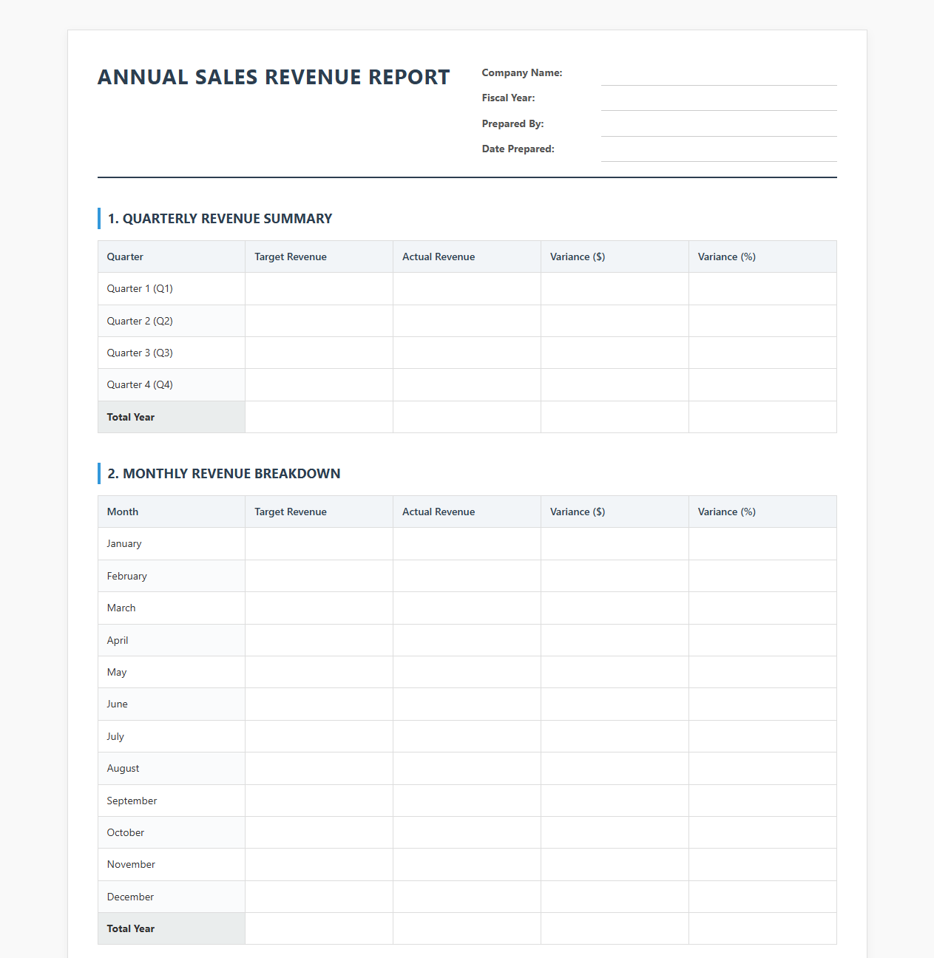Click the March Variance ($) cell
This screenshot has height=958, width=934.
pyautogui.click(x=615, y=608)
